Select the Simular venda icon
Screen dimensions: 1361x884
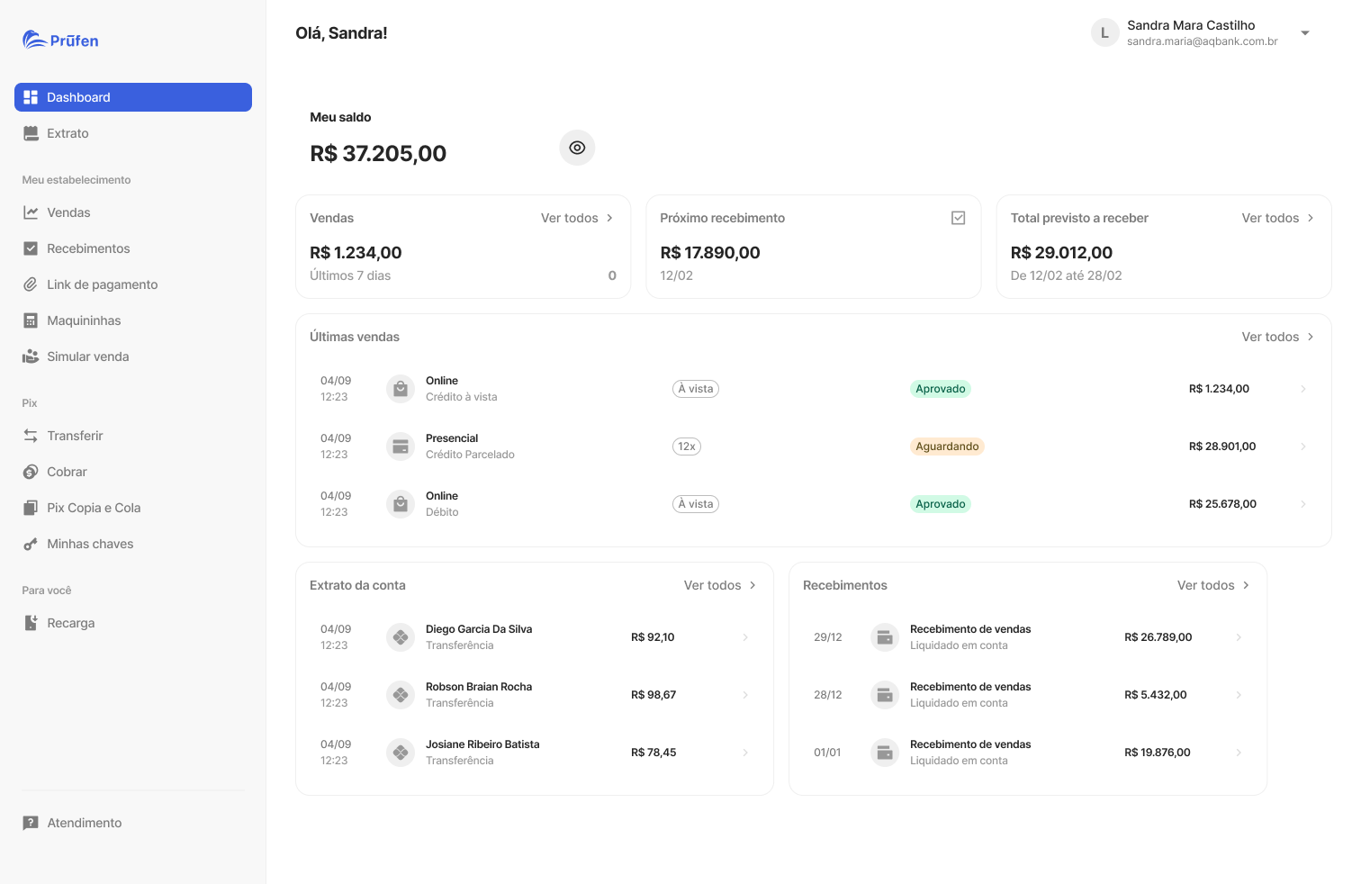click(31, 356)
